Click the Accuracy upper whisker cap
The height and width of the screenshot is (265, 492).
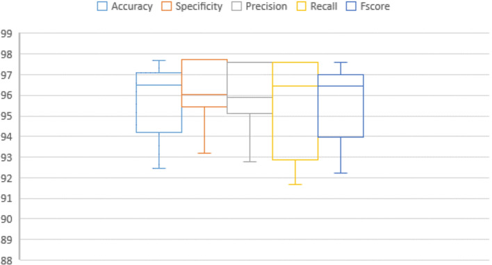click(159, 60)
